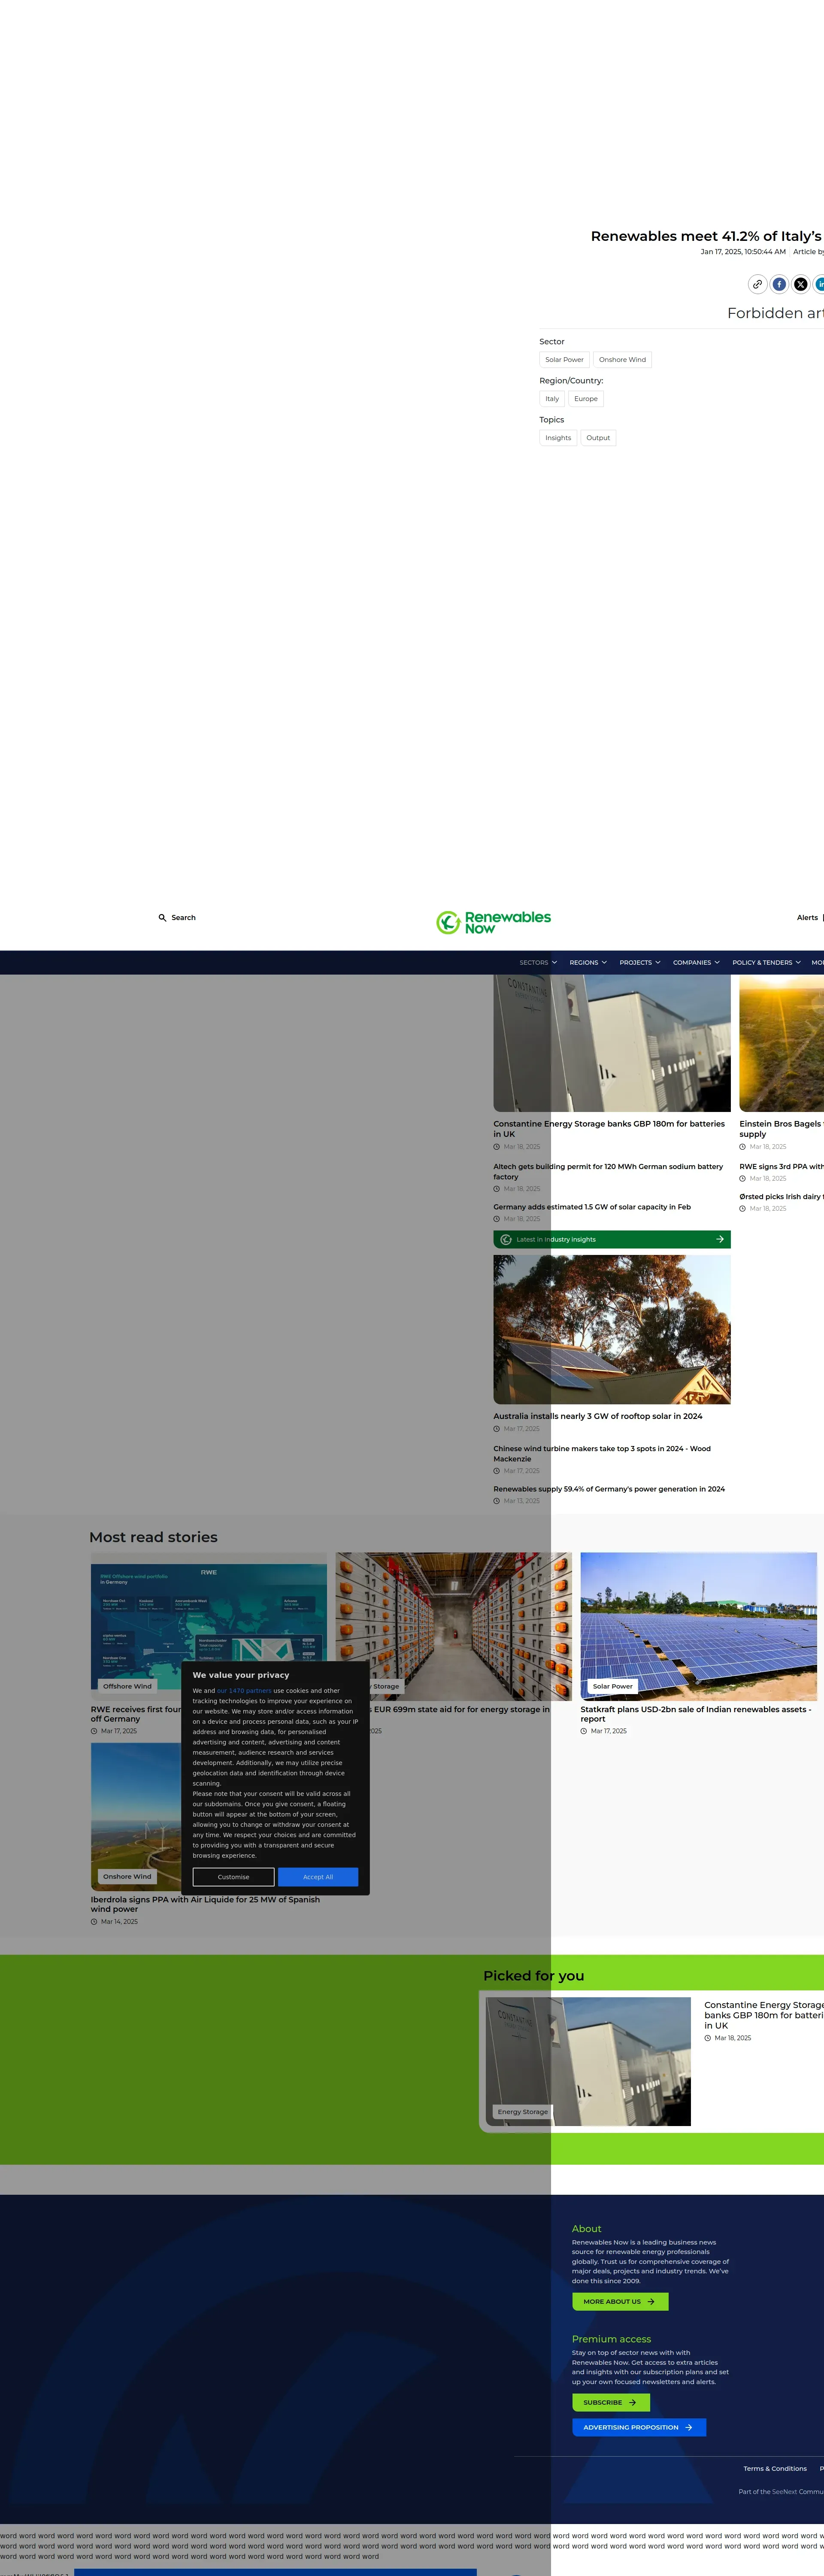Image resolution: width=824 pixels, height=2576 pixels.
Task: Open Australia installs 3 GW rooftop solar story
Action: click(x=598, y=1416)
